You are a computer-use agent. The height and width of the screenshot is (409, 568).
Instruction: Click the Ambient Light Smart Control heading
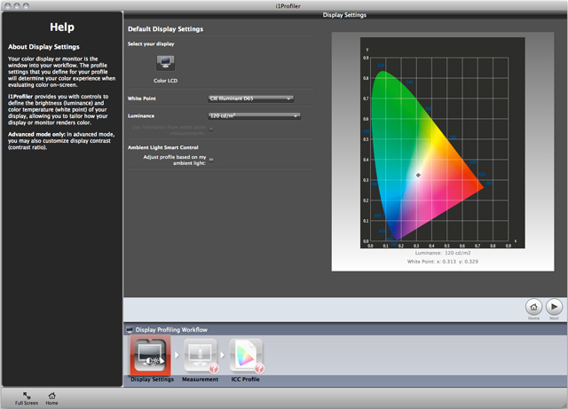[x=163, y=147]
